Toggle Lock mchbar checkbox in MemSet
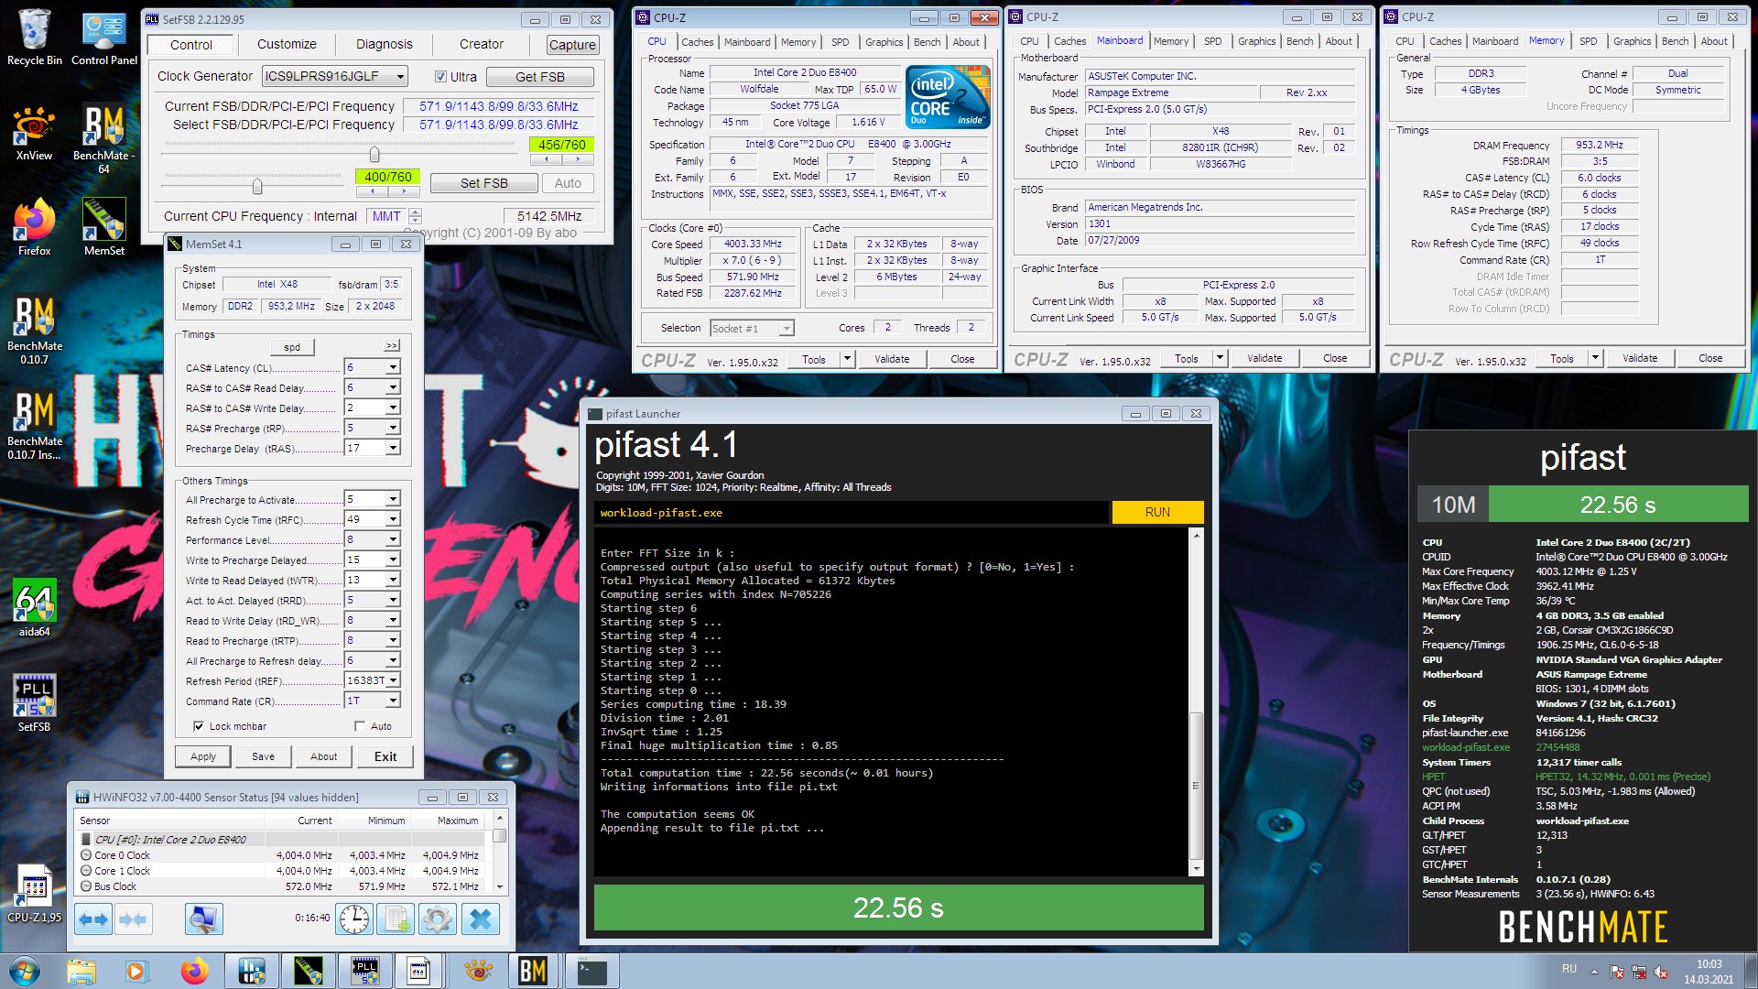 click(x=199, y=726)
